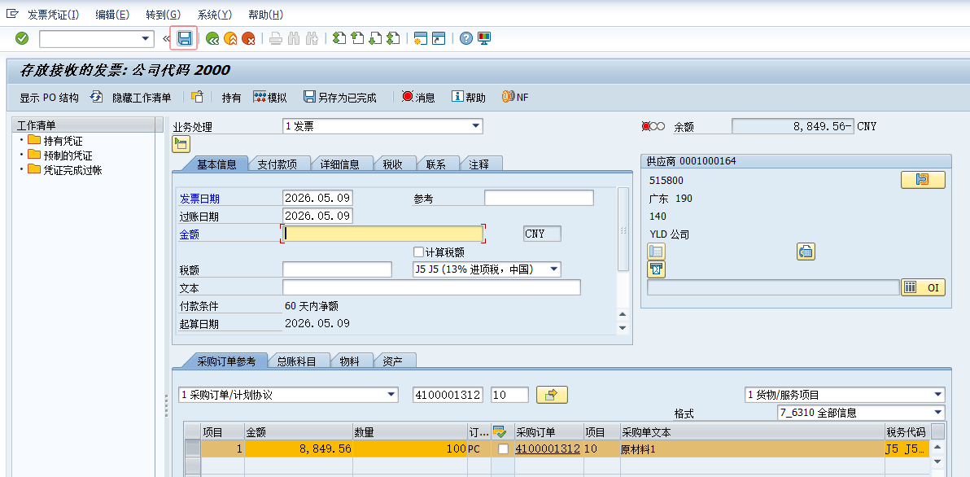Click the header area scroll down arrow
Image resolution: width=970 pixels, height=477 pixels.
(623, 328)
